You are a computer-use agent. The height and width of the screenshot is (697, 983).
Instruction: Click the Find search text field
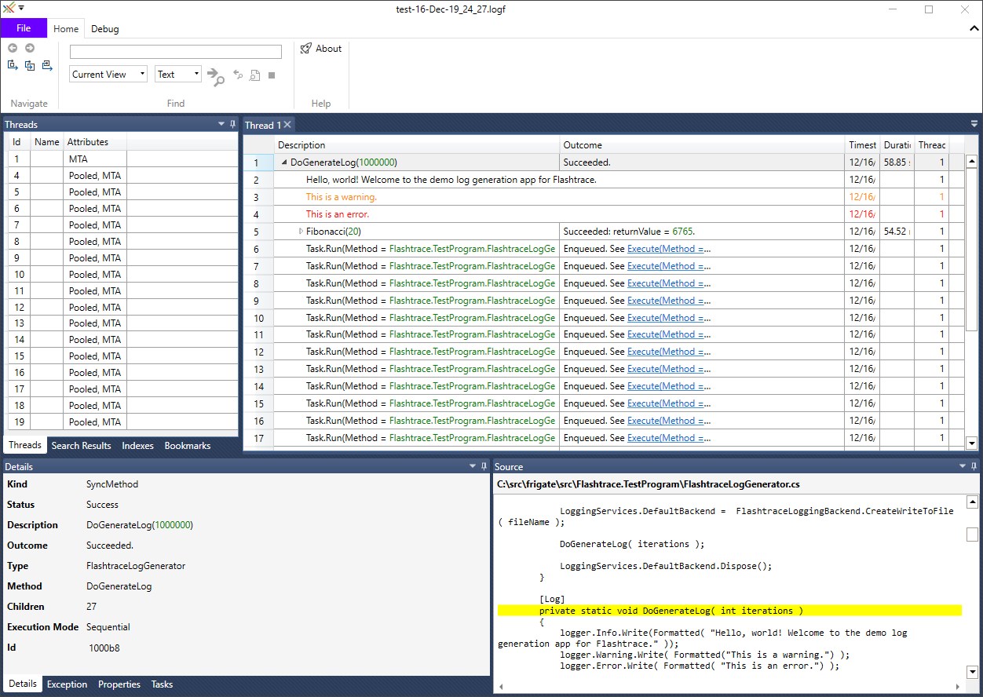(x=175, y=52)
